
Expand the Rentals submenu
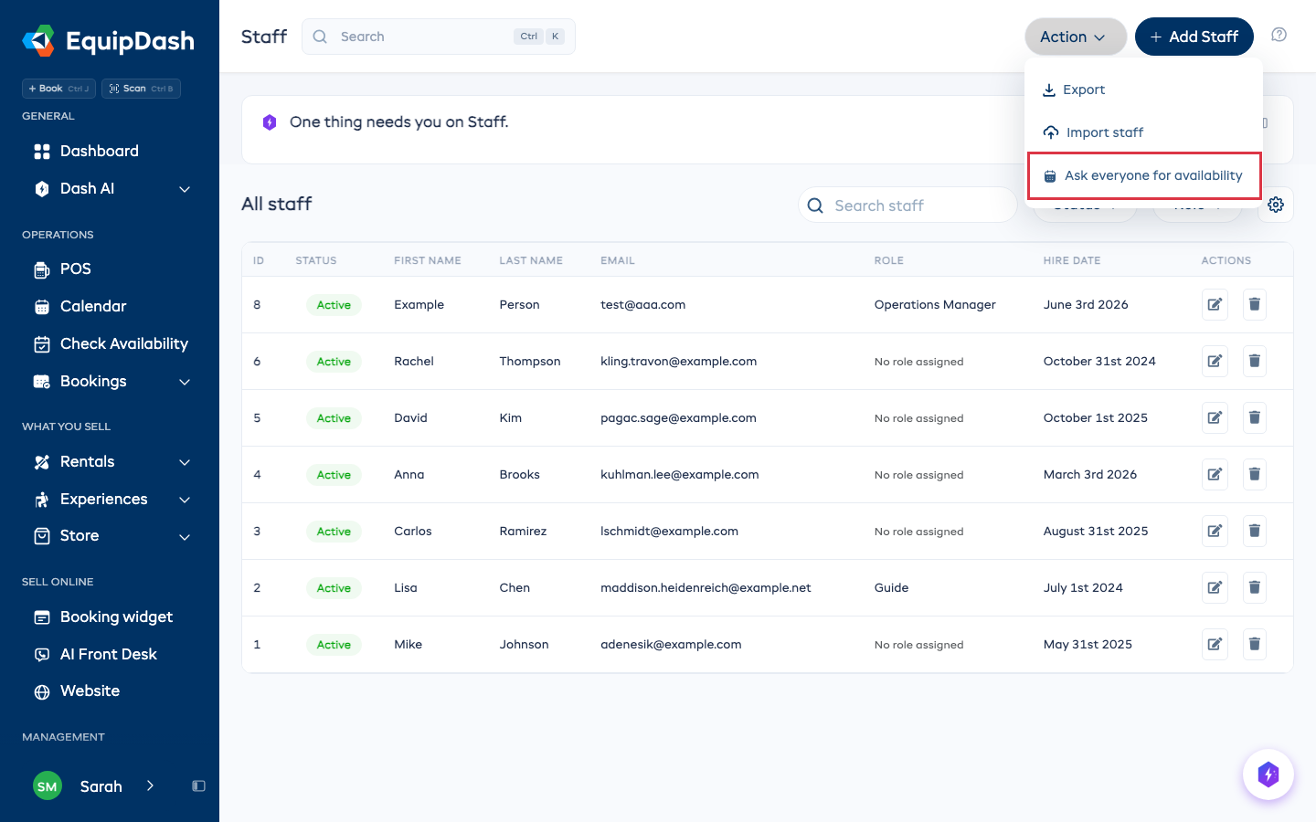185,462
